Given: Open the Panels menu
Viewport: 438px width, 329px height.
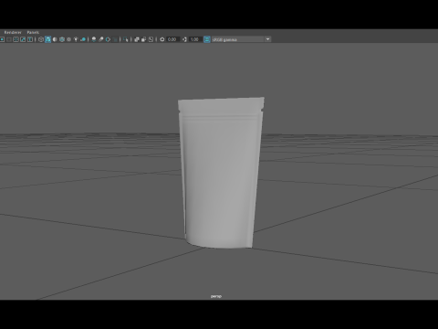Looking at the screenshot, I should [x=33, y=32].
